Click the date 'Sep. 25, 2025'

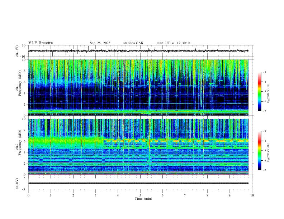(x=100, y=43)
